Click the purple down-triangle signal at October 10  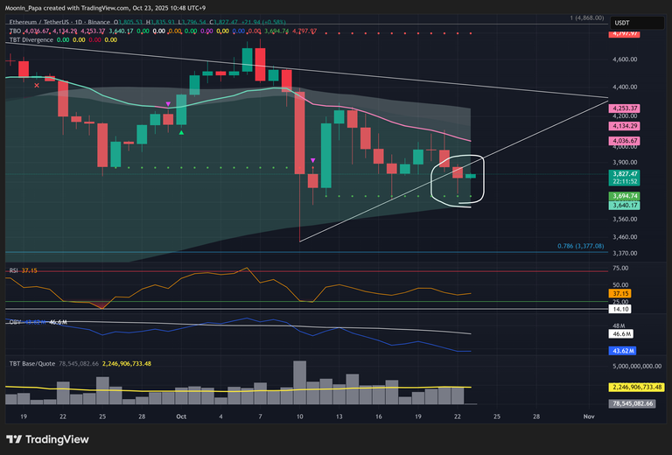point(313,161)
